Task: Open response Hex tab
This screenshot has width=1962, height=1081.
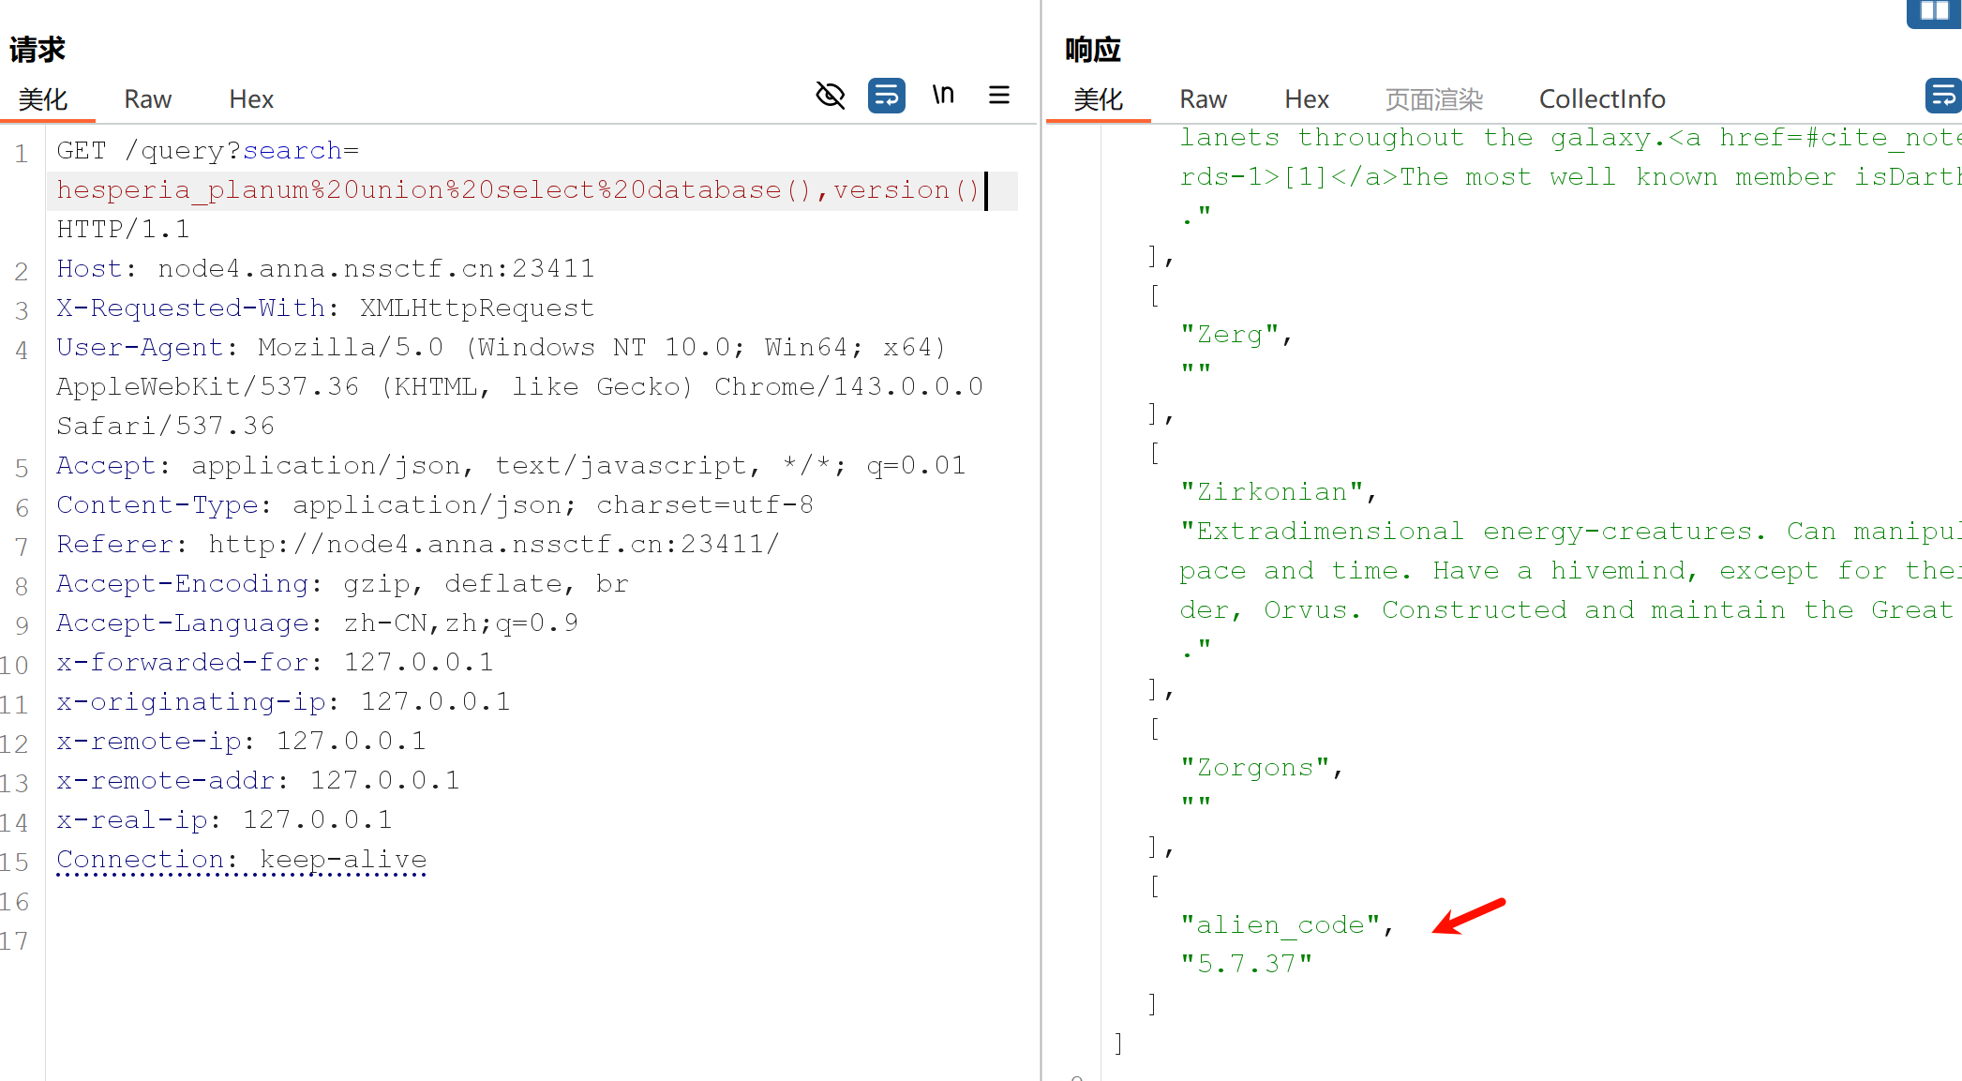Action: (1307, 99)
